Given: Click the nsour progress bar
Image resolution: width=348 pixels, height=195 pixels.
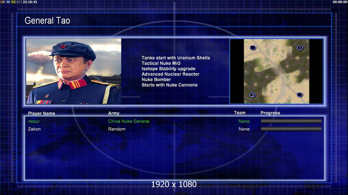Looking at the screenshot, I should [x=291, y=121].
